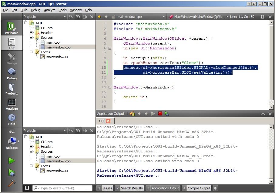Open the Tools menu
Image resolution: width=275 pixels, height=193 pixels.
pyautogui.click(x=63, y=10)
